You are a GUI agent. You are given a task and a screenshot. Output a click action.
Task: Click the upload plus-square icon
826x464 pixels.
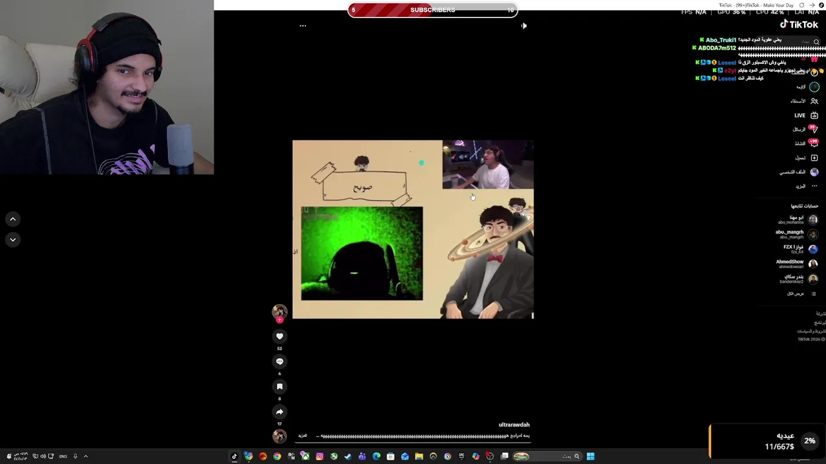click(x=814, y=158)
